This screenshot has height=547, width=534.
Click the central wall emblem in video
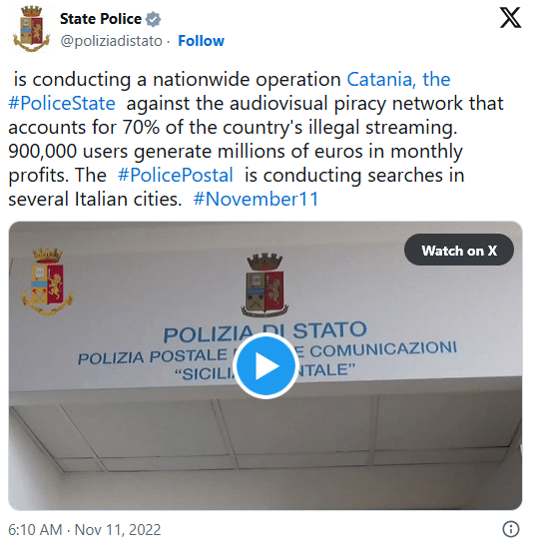[x=265, y=285]
